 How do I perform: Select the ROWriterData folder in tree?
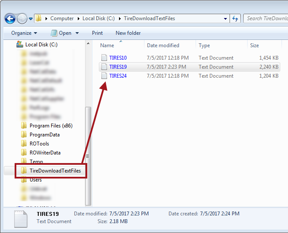[x=45, y=153]
